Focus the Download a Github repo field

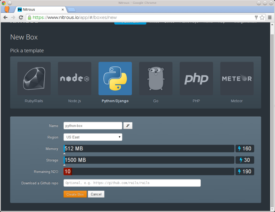(132, 183)
